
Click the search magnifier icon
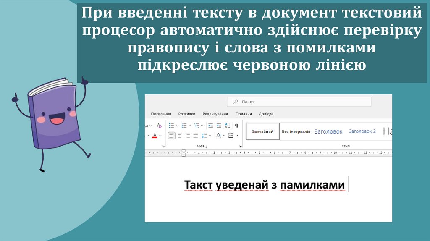click(236, 102)
